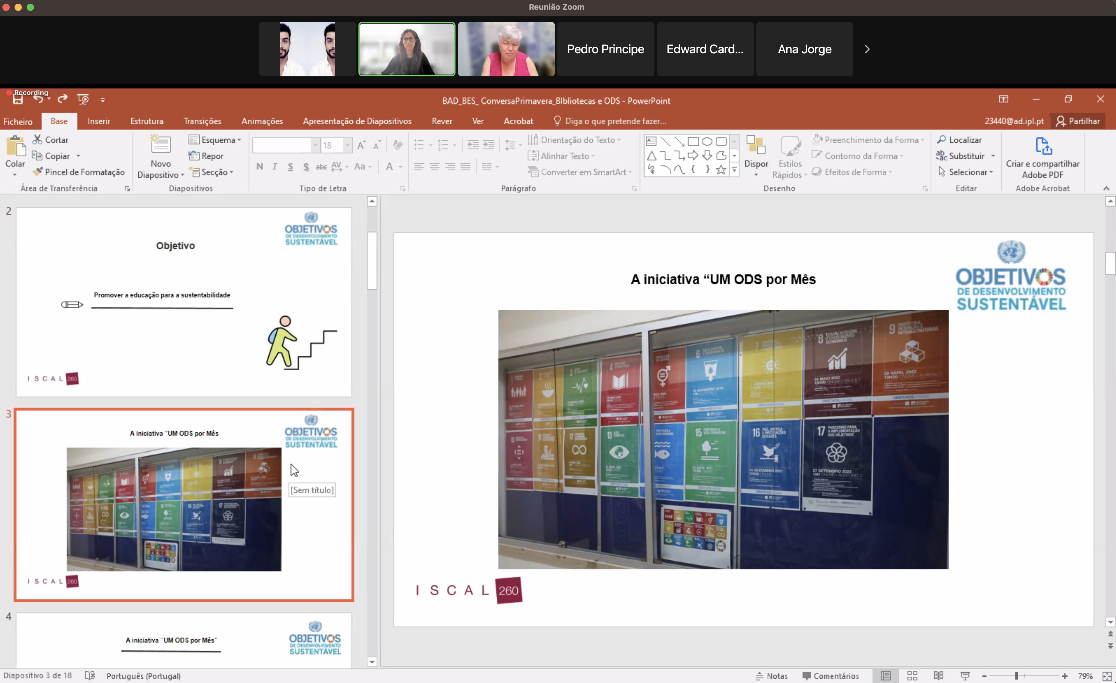Open Secção dropdown

point(211,172)
